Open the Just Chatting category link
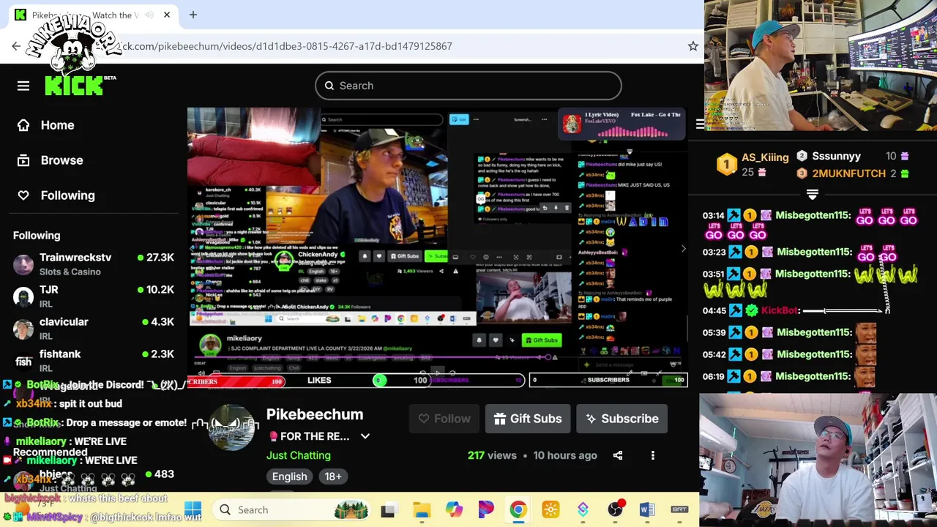 299,455
